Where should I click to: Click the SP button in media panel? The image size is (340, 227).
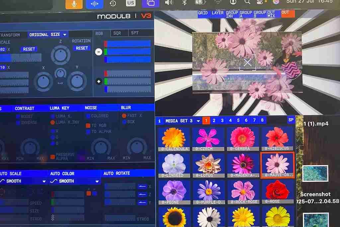point(291,120)
